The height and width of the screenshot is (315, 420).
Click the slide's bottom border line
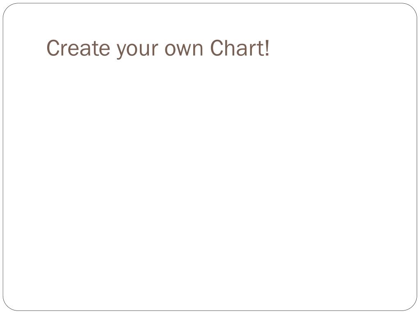point(210,310)
